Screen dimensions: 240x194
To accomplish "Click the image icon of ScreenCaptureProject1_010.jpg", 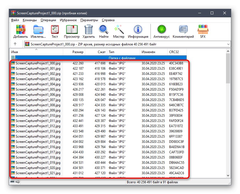I will click(13, 116).
